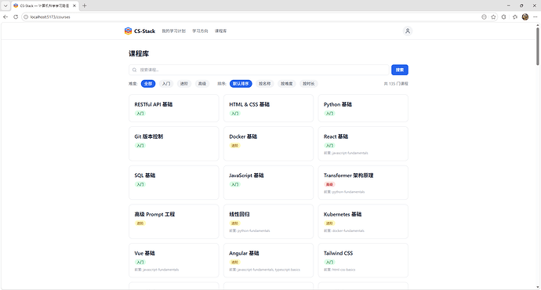Image resolution: width=541 pixels, height=290 pixels.
Task: Open the Vue 基础 course card
Action: pyautogui.click(x=174, y=260)
